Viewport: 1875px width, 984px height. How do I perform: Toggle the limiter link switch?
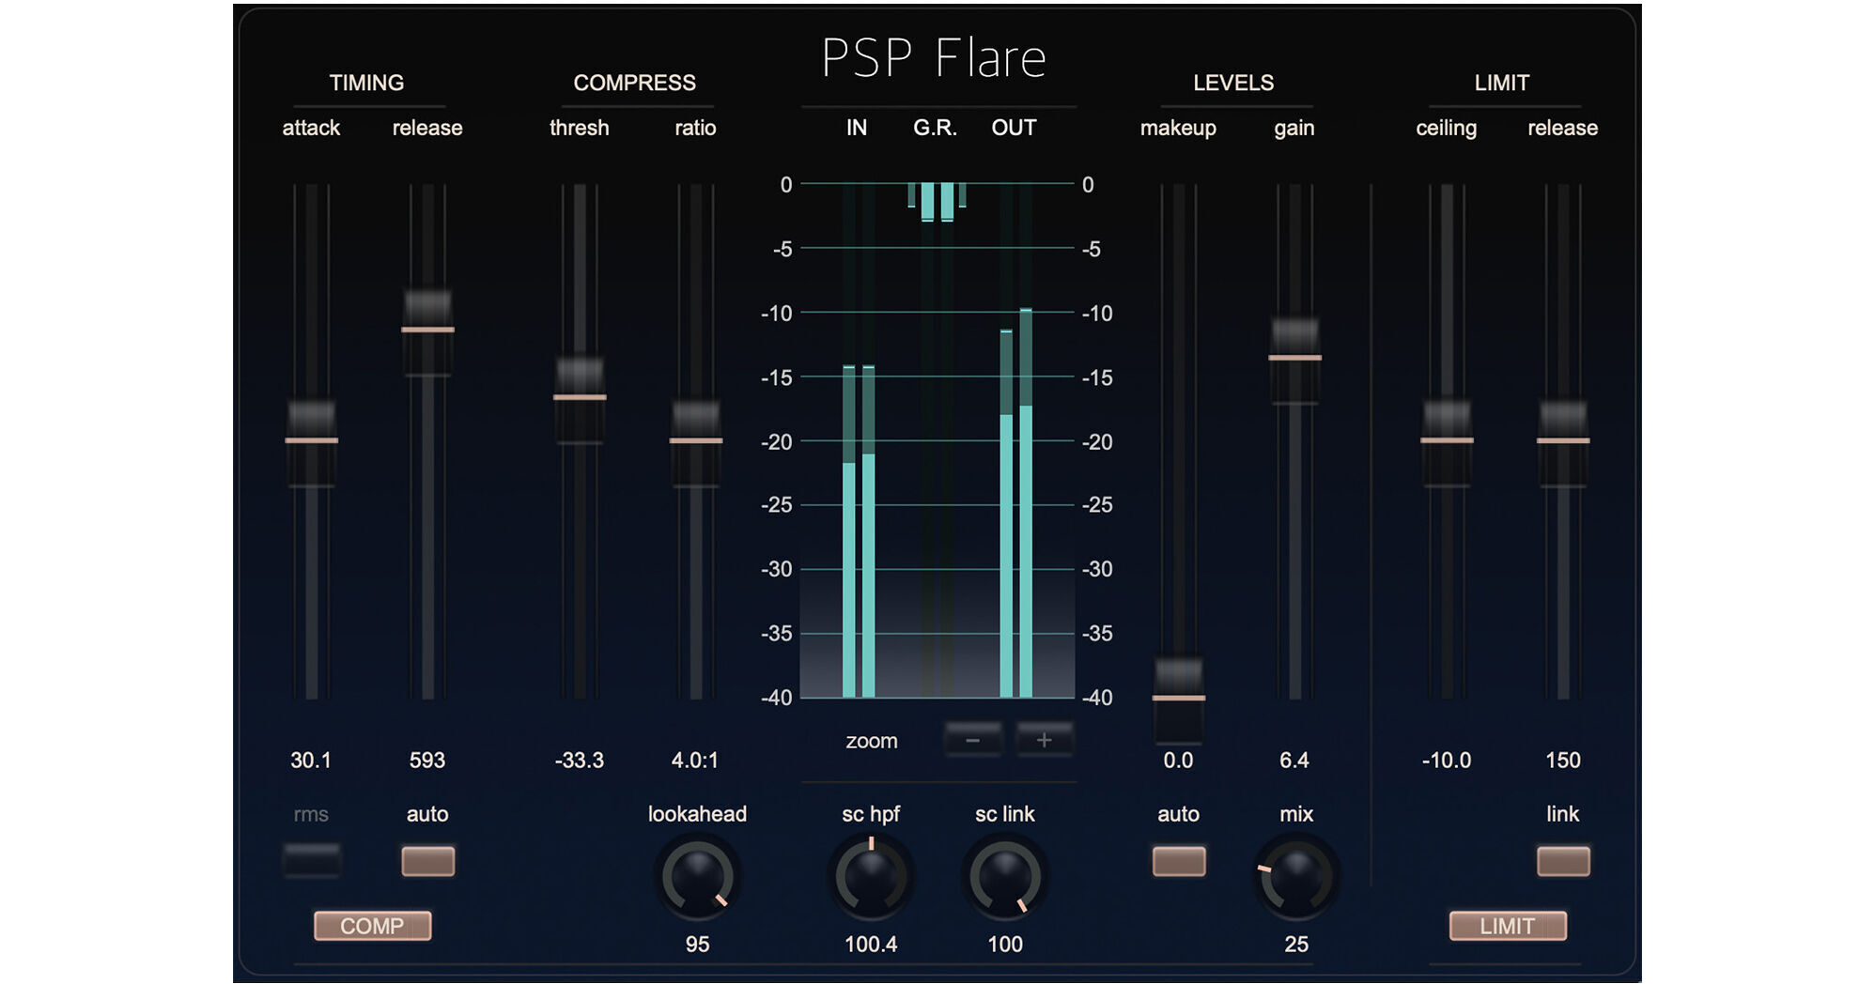[x=1563, y=860]
